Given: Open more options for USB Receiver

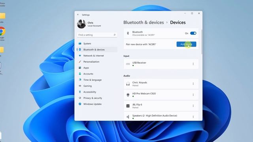Looking at the screenshot, I should (193, 64).
